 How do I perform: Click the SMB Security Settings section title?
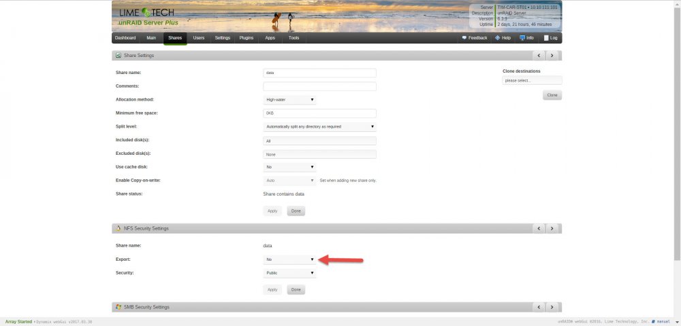pos(146,307)
